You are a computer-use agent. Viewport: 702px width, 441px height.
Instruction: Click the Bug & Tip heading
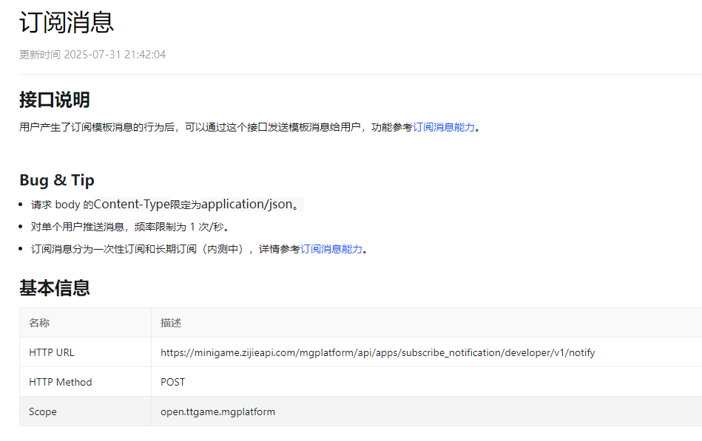(x=57, y=180)
